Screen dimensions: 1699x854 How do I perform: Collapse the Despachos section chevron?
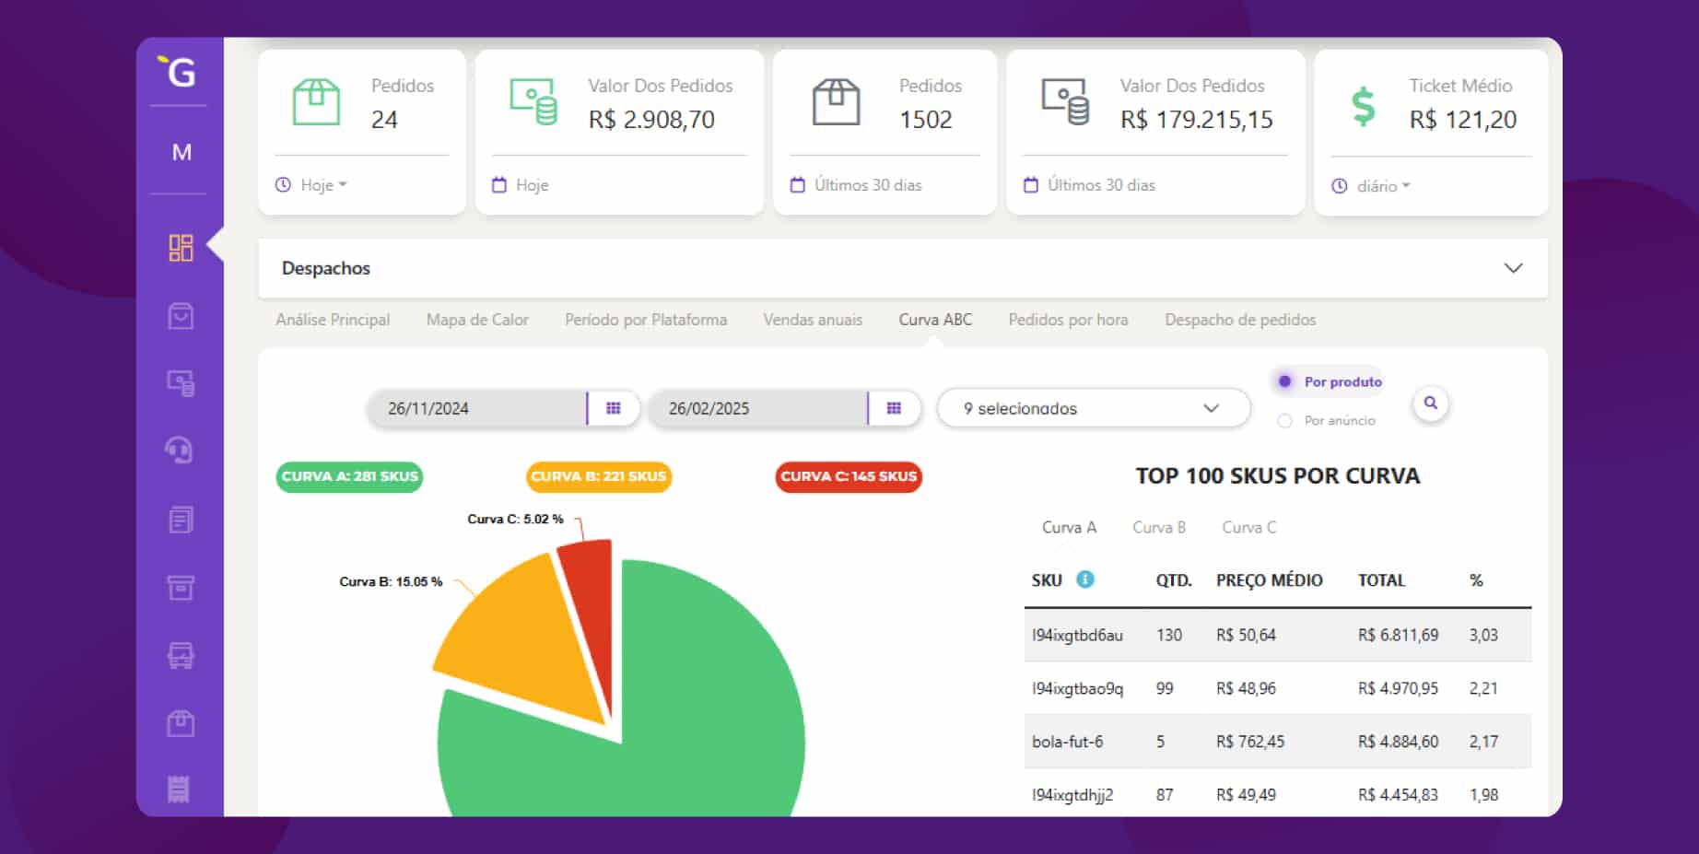click(x=1512, y=268)
